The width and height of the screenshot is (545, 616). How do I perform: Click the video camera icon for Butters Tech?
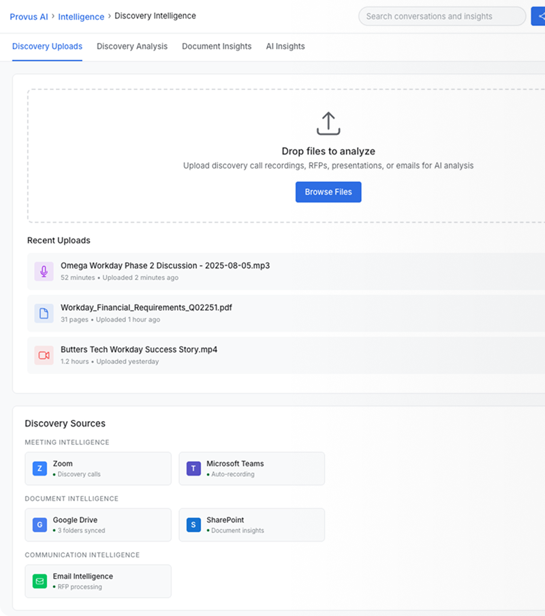[44, 355]
